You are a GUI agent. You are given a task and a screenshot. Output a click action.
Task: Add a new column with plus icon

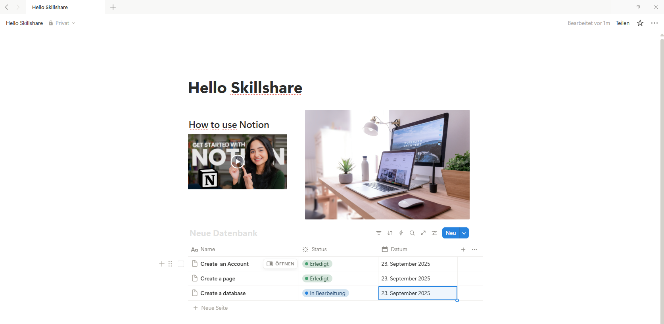click(463, 250)
